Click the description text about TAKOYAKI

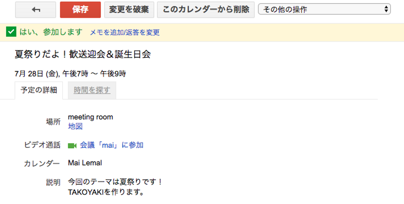click(x=106, y=193)
